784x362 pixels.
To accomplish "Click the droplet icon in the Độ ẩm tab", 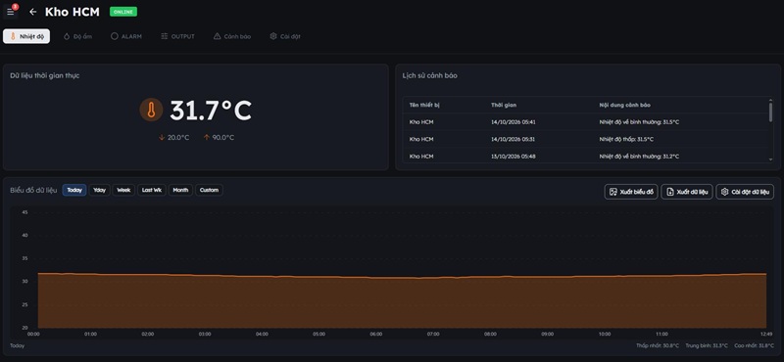I will click(x=67, y=36).
